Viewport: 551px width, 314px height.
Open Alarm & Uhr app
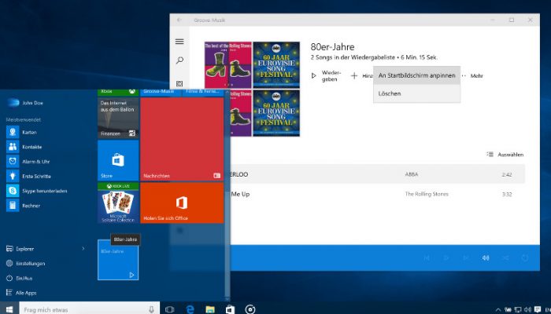click(28, 162)
